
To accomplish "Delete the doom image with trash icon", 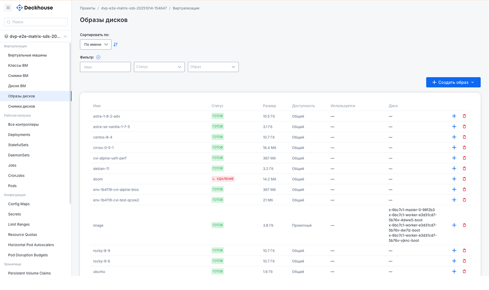I will pos(464,179).
